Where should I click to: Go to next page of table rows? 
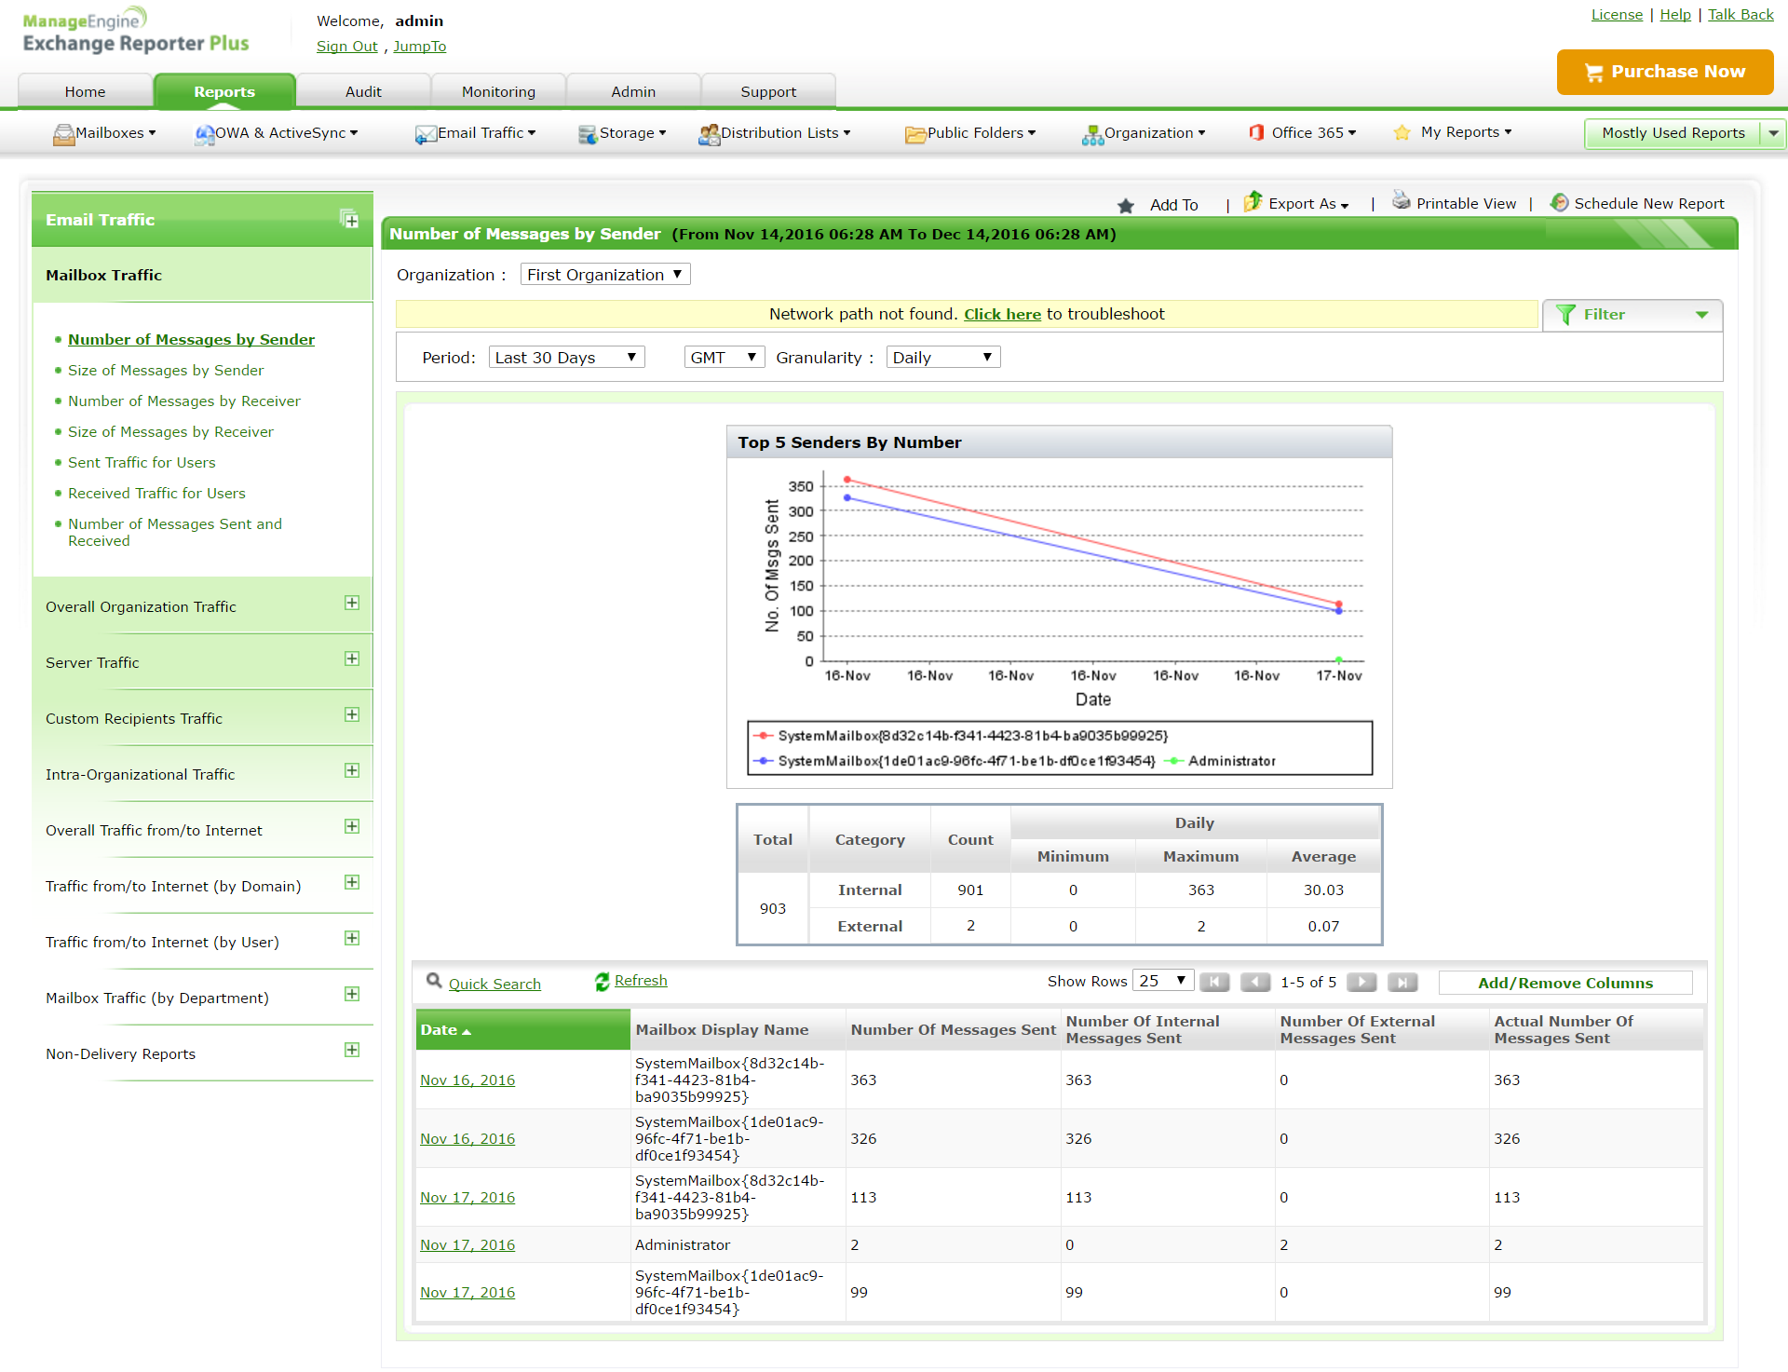tap(1361, 982)
